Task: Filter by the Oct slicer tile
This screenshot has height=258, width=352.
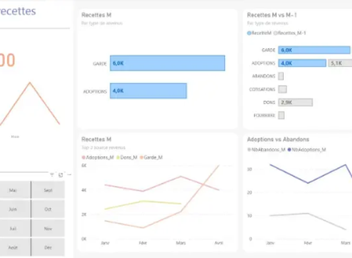Action: pyautogui.click(x=48, y=209)
